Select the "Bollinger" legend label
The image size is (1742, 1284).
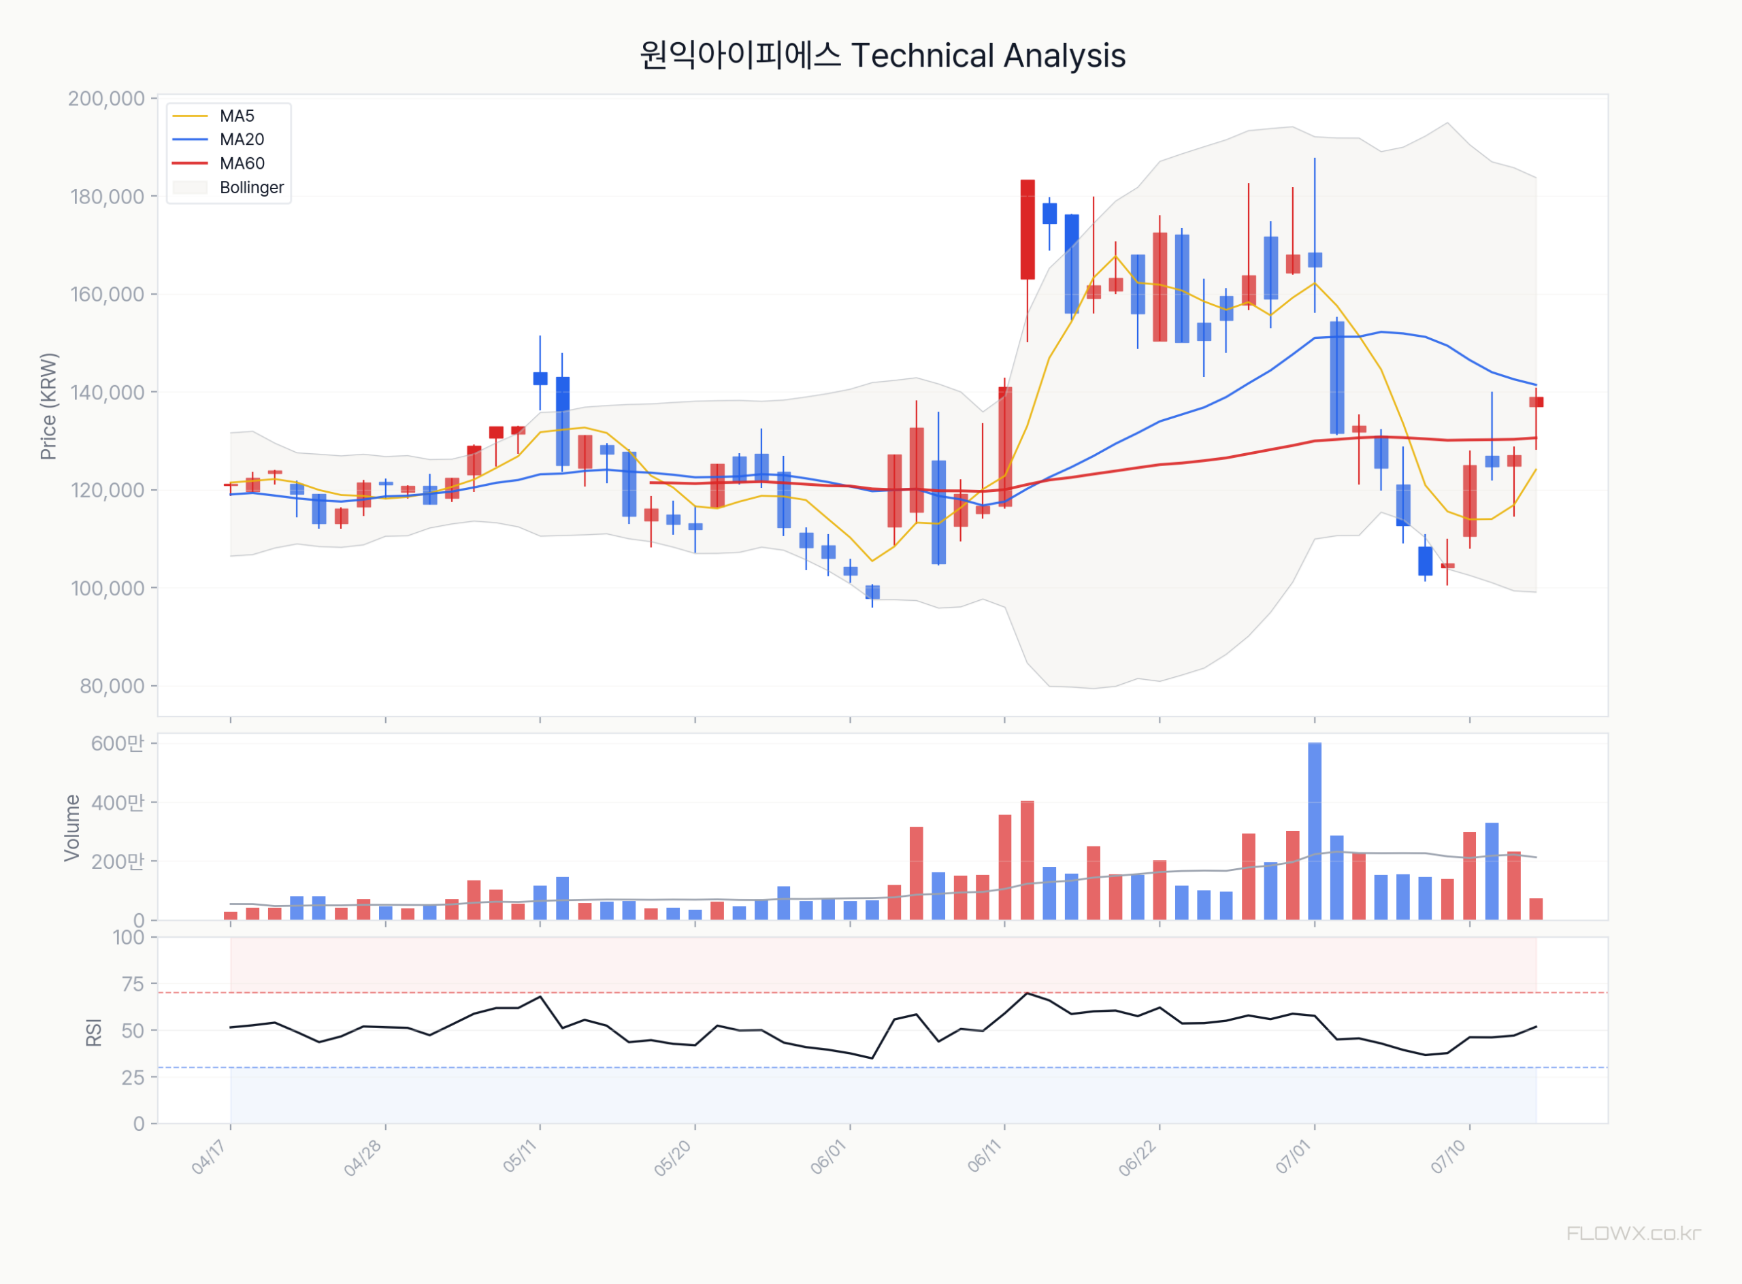[252, 187]
